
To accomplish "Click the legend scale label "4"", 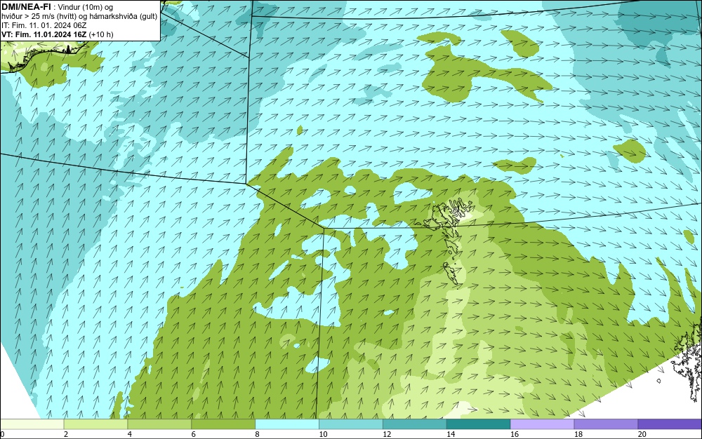I will [x=129, y=434].
